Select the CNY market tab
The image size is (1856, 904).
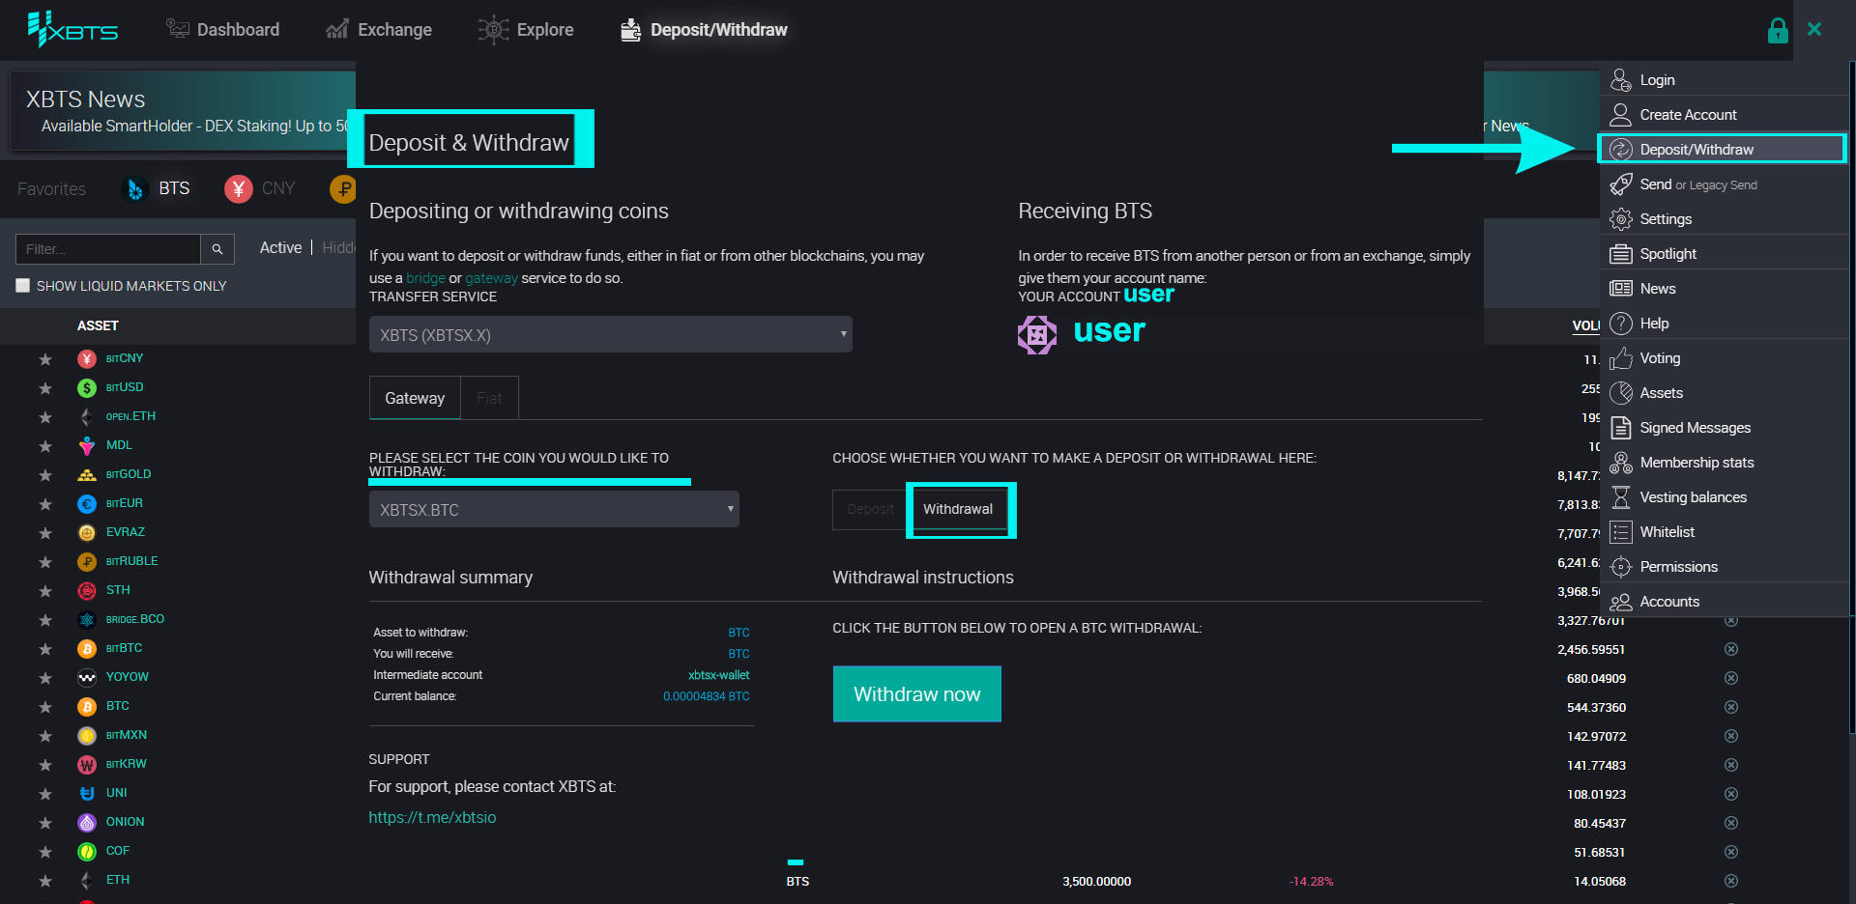click(260, 188)
